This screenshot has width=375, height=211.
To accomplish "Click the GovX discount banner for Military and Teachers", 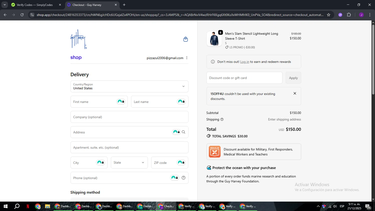I will click(x=254, y=152).
